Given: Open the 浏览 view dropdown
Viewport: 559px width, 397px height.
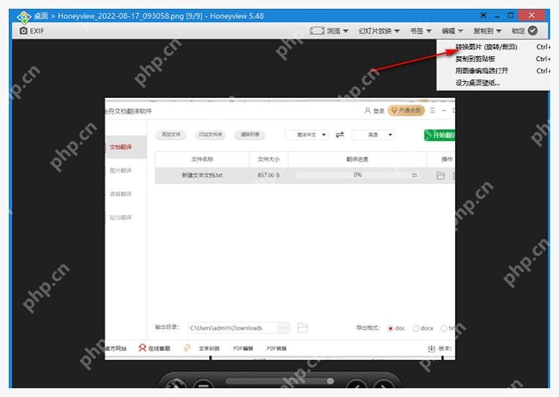Looking at the screenshot, I should pyautogui.click(x=337, y=31).
